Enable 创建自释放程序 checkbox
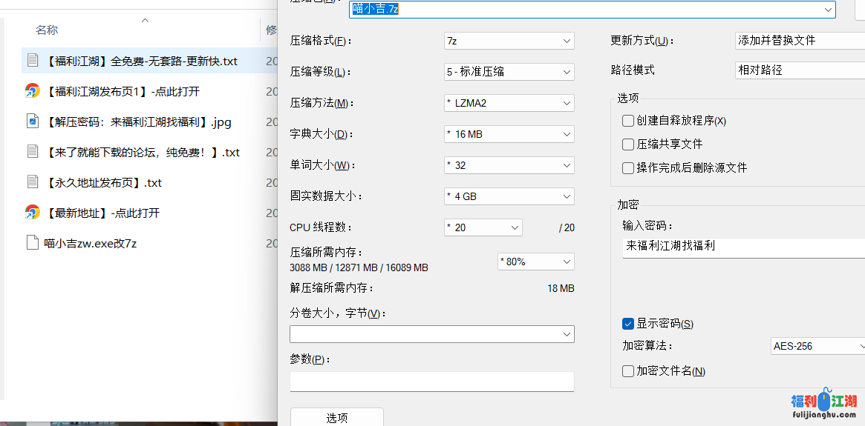The height and width of the screenshot is (426, 865). 628,121
